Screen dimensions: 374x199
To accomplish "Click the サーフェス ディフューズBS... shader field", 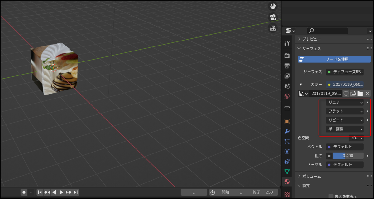I will (x=345, y=72).
